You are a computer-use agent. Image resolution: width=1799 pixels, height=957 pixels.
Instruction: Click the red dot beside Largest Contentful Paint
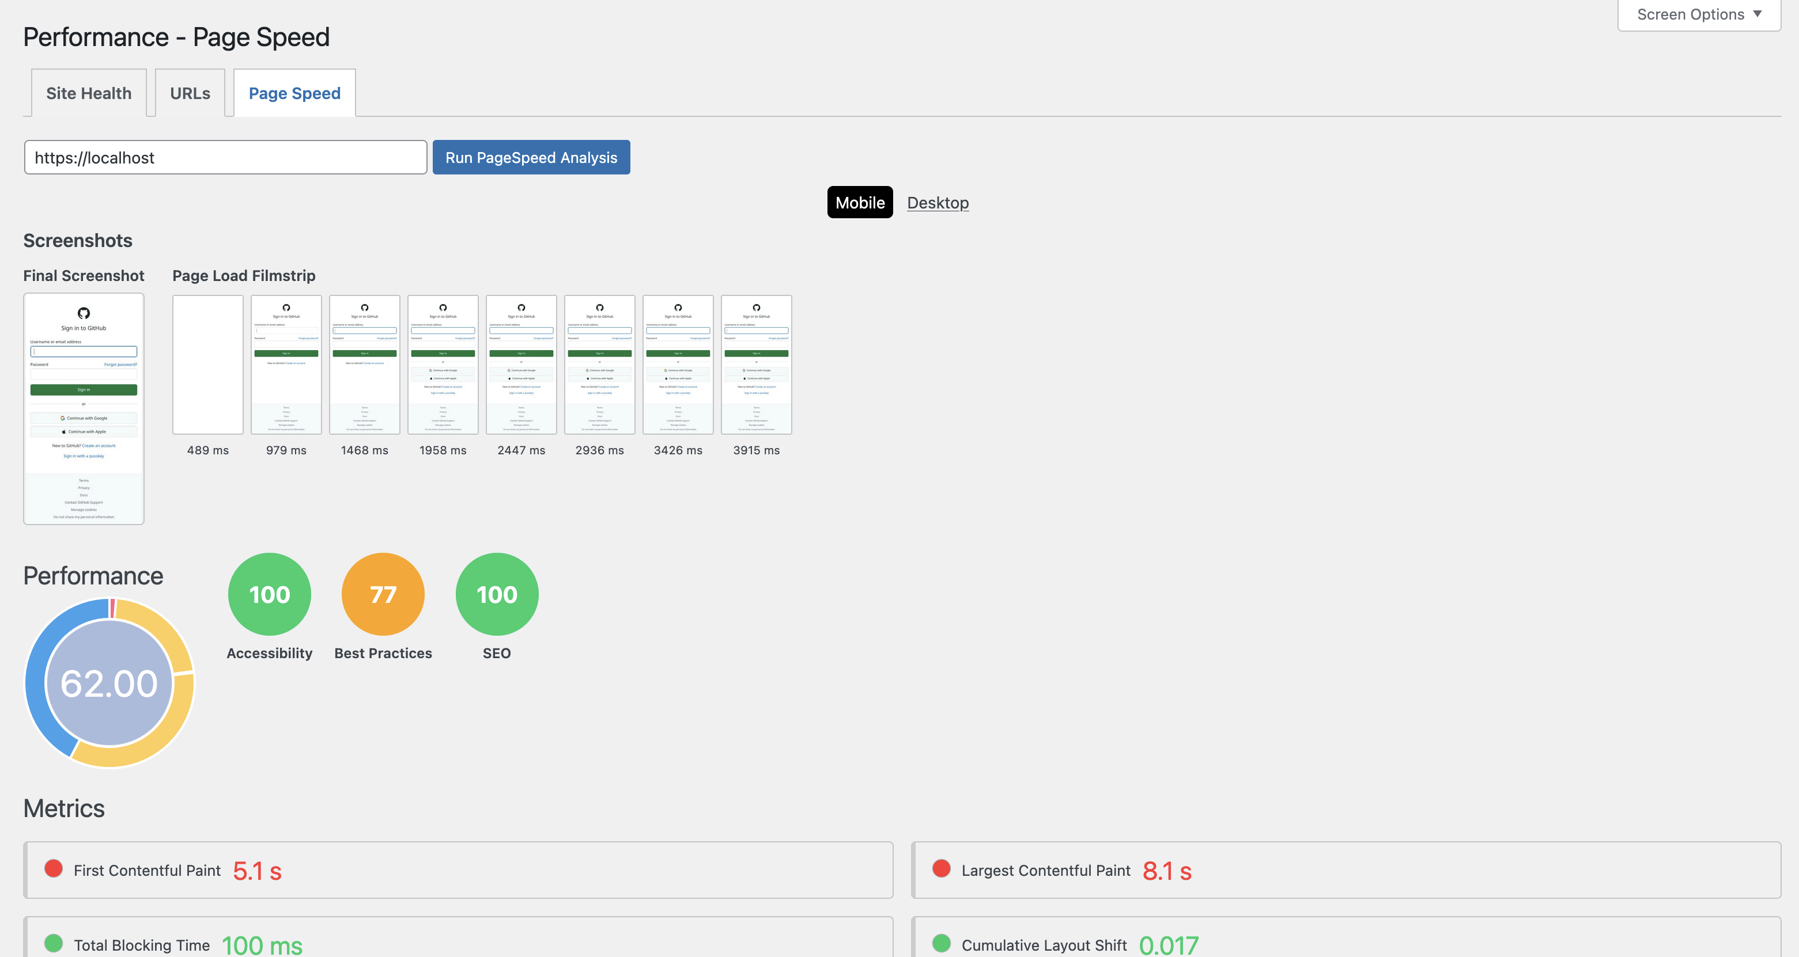[942, 868]
